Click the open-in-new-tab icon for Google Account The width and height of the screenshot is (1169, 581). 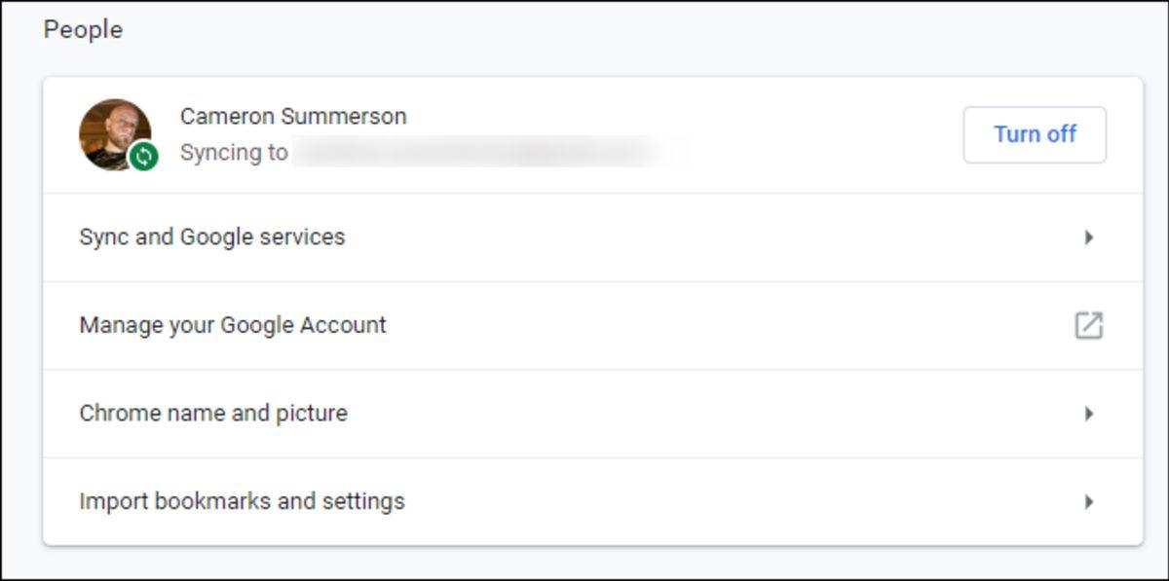point(1088,325)
